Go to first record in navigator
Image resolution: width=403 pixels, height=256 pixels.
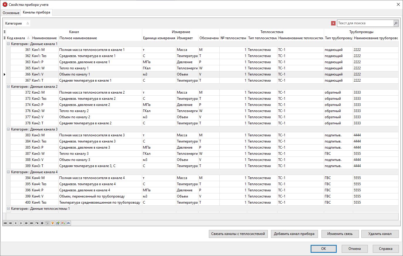(5, 223)
